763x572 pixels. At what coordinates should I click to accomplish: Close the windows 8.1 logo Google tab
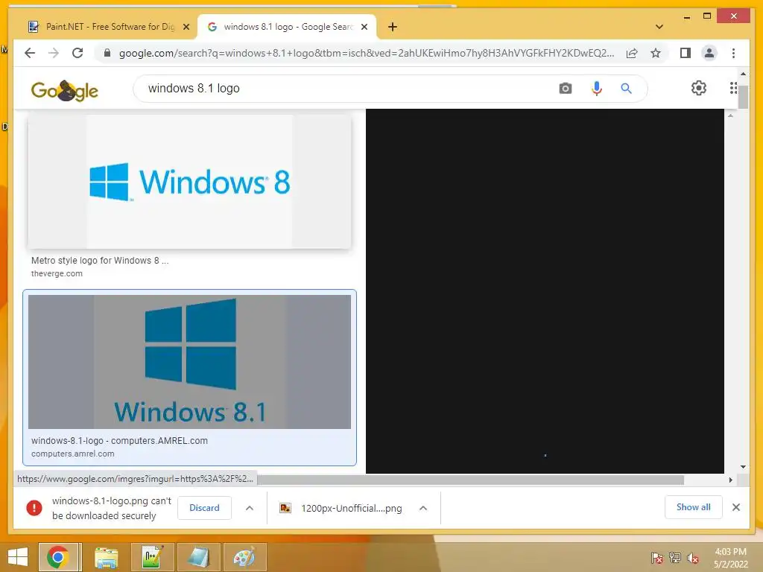[x=364, y=27]
